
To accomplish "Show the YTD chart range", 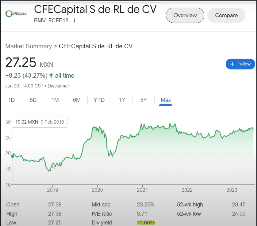I will coord(99,100).
